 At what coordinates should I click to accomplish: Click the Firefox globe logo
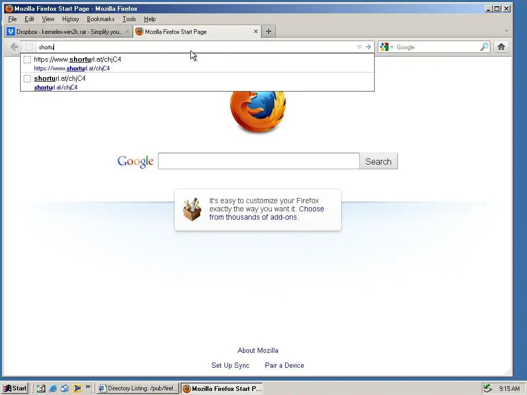[x=258, y=112]
